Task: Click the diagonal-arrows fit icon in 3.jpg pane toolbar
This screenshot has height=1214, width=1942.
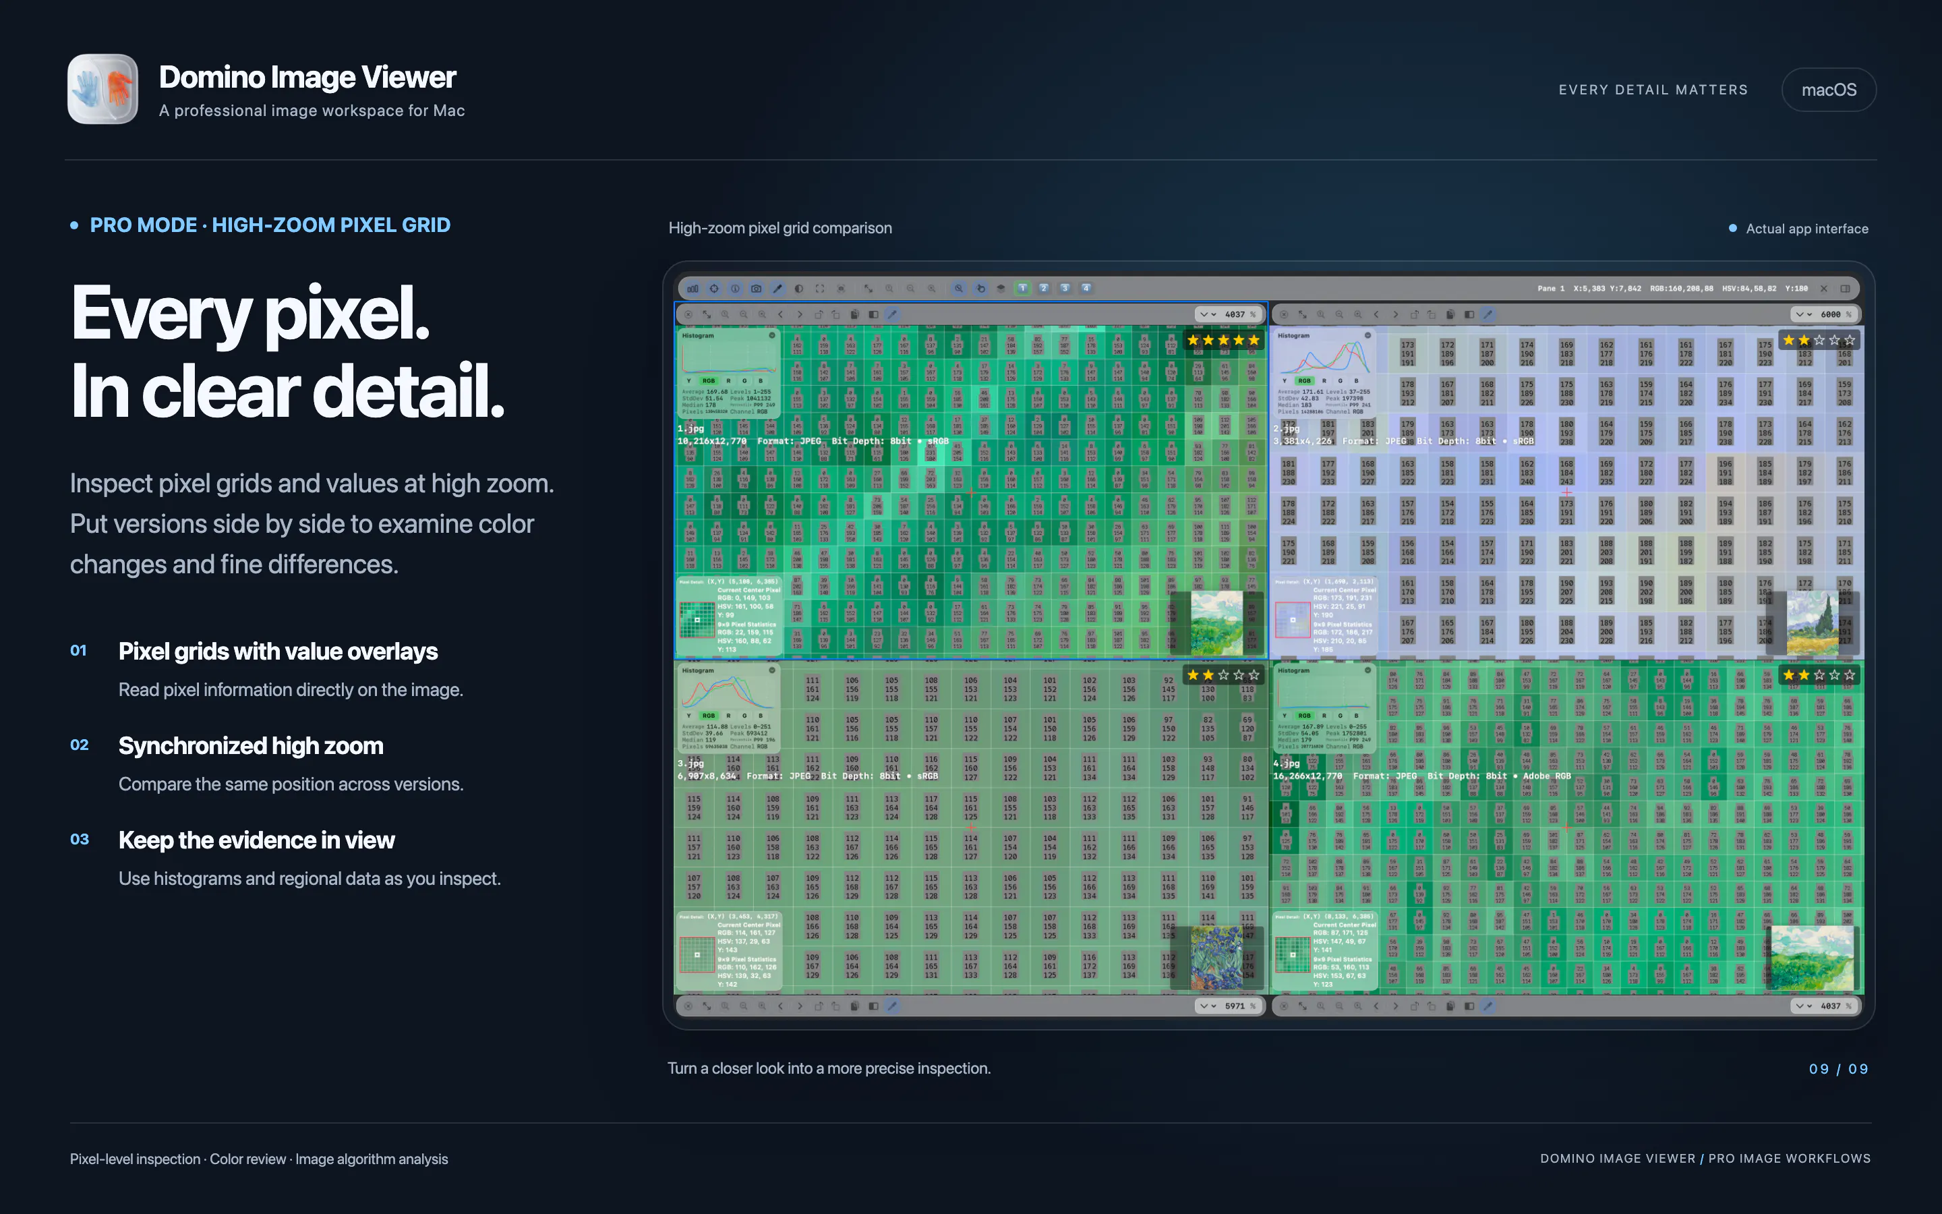Action: [707, 1006]
